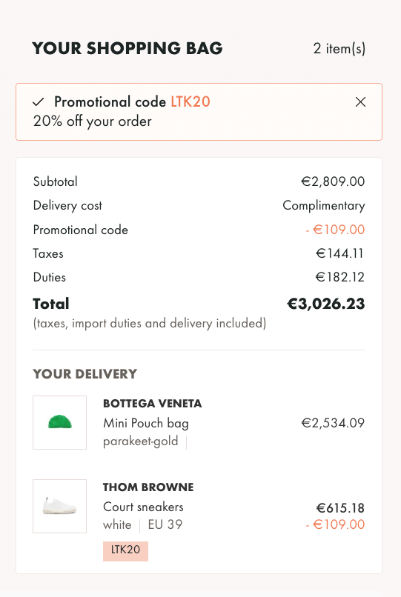Click the Subtotal amount €2,809.00
The width and height of the screenshot is (401, 597).
tap(333, 181)
